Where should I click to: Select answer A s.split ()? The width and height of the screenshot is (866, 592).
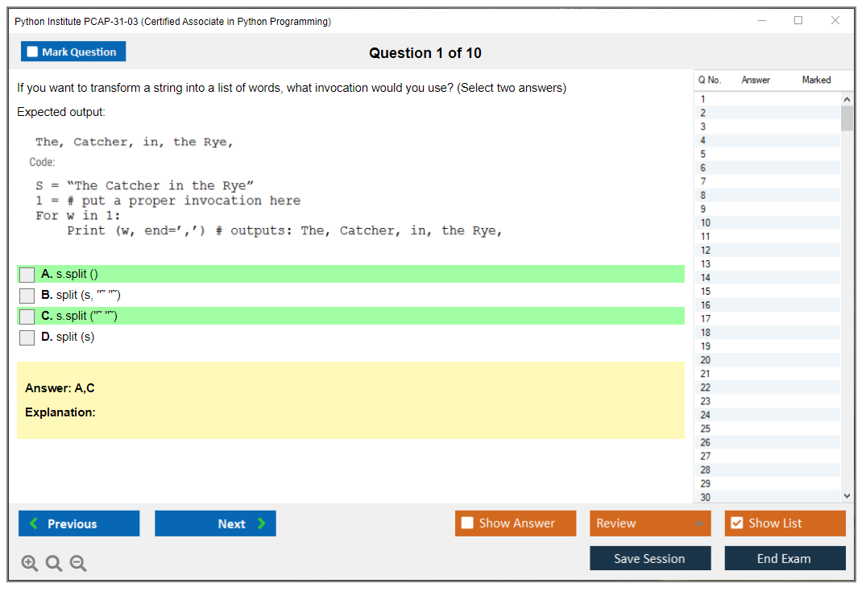27,275
